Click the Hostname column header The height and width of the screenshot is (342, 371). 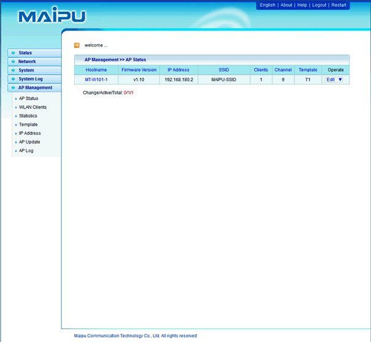(x=96, y=70)
